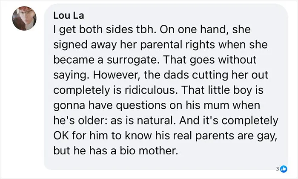Click the word 'surrogate' in the comment
The width and height of the screenshot is (298, 179).
click(132, 60)
